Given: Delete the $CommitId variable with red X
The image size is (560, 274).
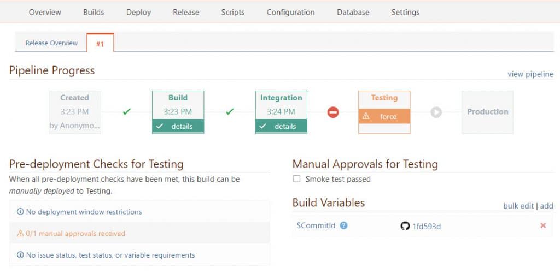Looking at the screenshot, I should click(543, 225).
